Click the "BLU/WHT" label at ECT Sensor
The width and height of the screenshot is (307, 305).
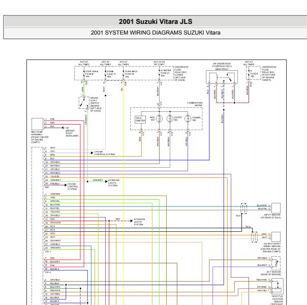(x=263, y=265)
